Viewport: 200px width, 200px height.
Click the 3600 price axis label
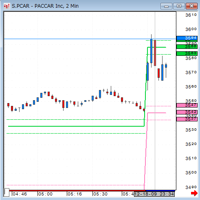pyautogui.click(x=191, y=29)
